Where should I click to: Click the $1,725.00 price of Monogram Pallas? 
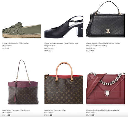coord(48,115)
